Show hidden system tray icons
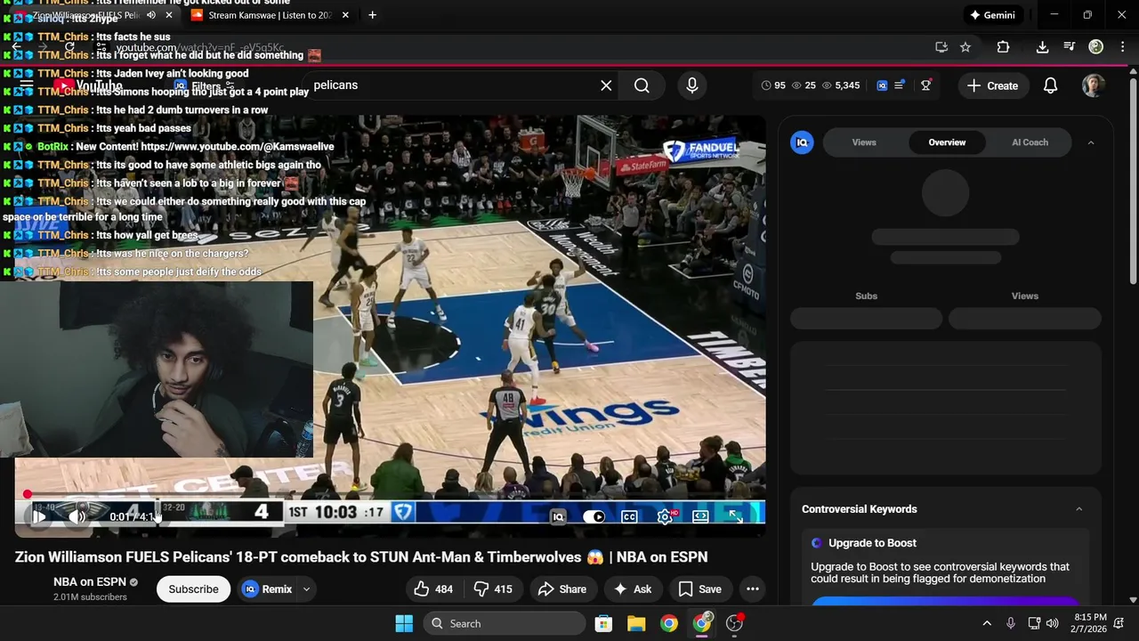The height and width of the screenshot is (641, 1139). tap(986, 623)
